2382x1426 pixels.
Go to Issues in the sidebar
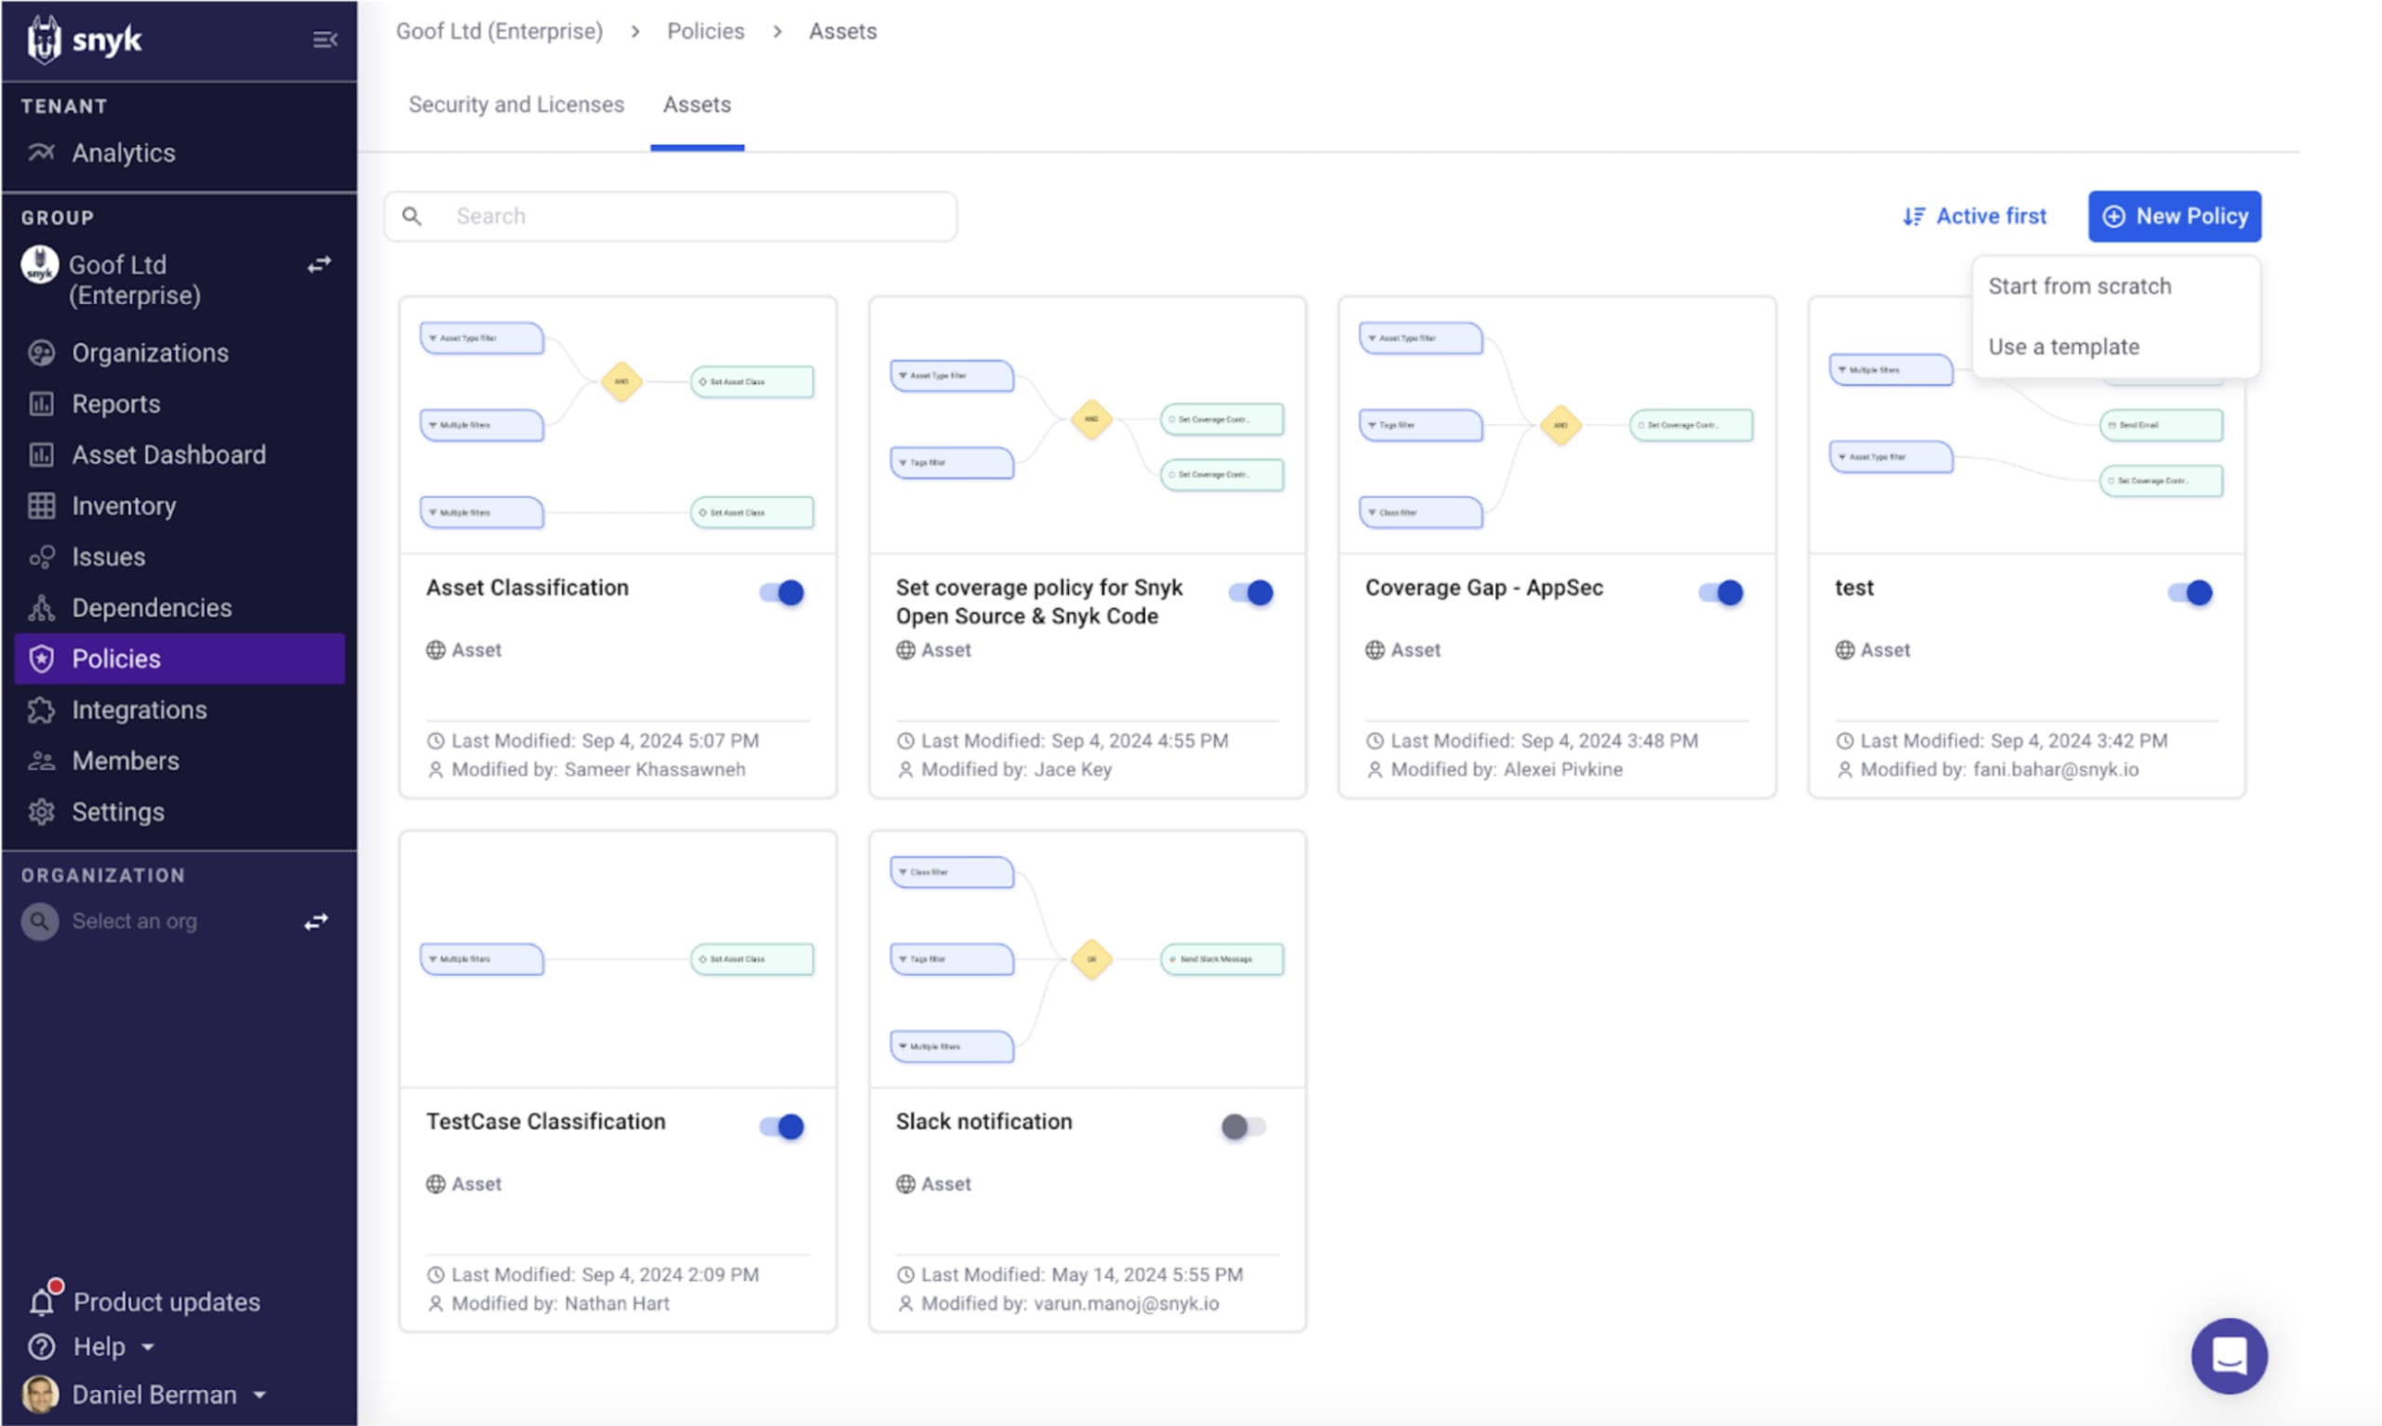pyautogui.click(x=108, y=556)
